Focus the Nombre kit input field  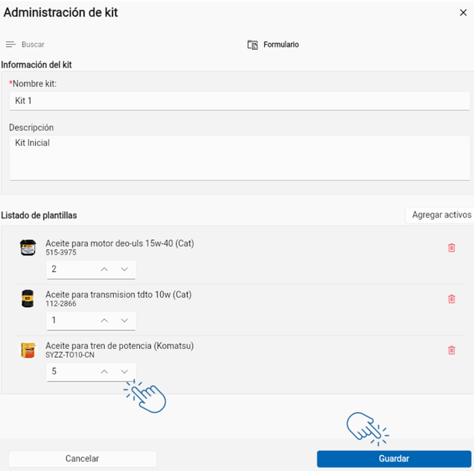[x=240, y=100]
